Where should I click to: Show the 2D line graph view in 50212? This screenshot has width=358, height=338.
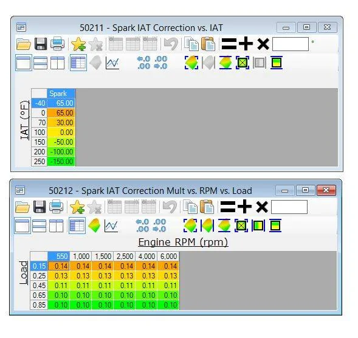(x=111, y=226)
